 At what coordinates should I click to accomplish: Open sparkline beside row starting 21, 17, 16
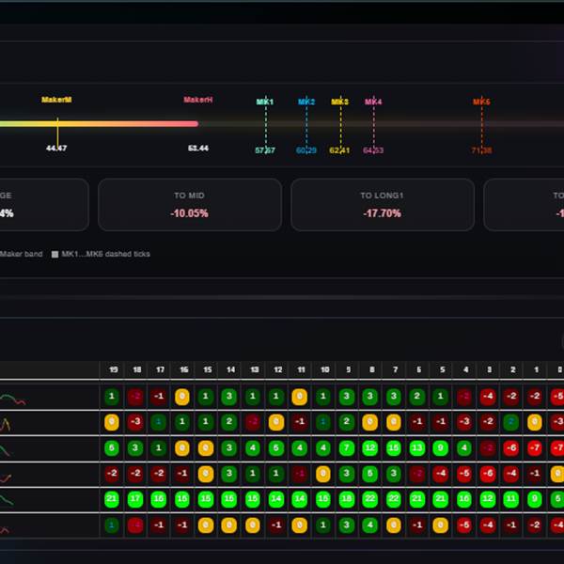tap(7, 500)
